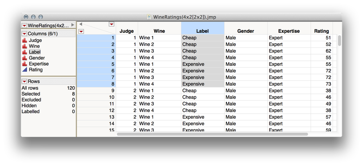Select row number 5

click(x=96, y=64)
